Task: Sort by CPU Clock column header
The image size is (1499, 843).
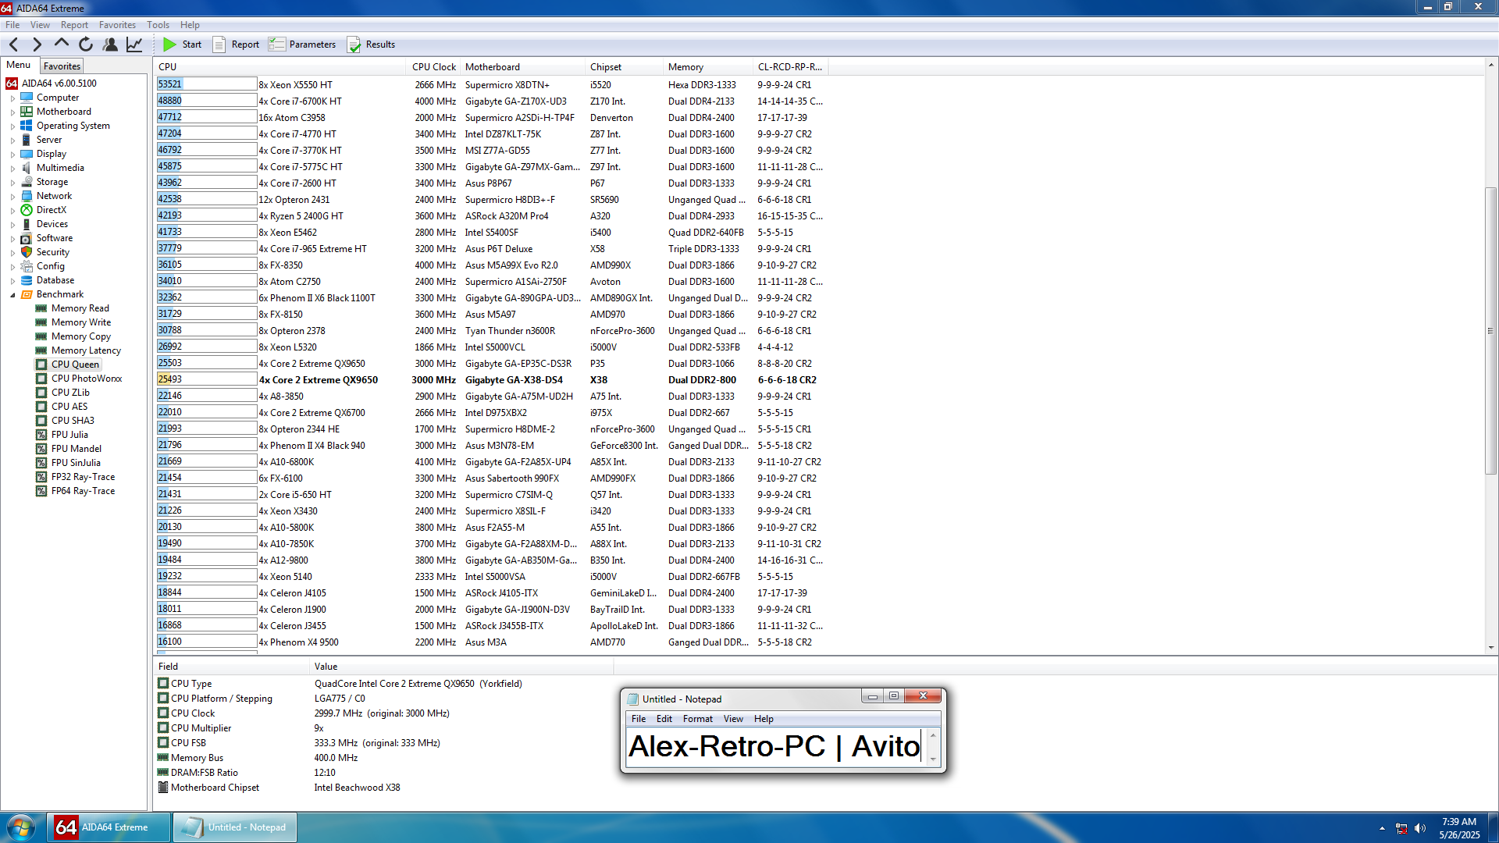Action: (x=433, y=67)
